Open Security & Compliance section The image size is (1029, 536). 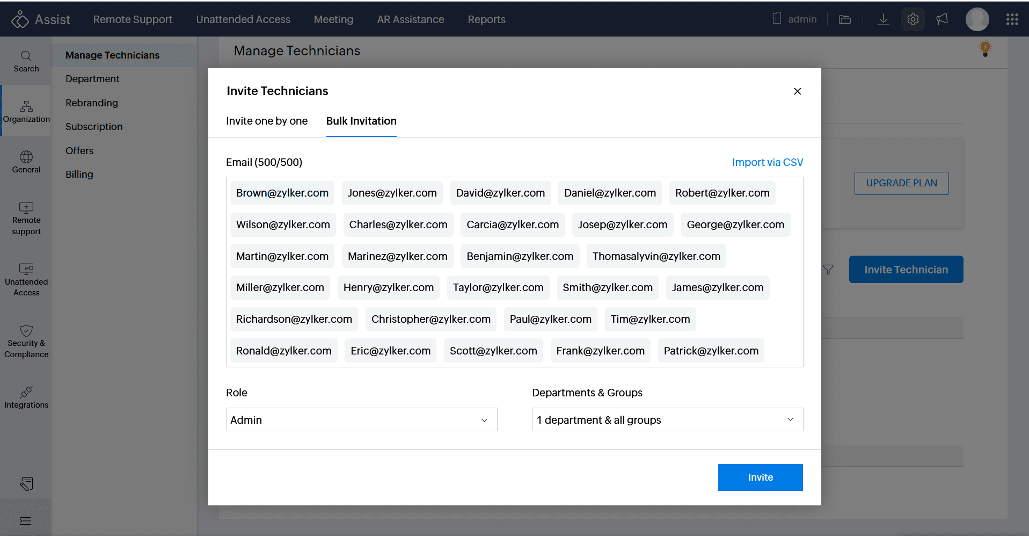tap(26, 342)
